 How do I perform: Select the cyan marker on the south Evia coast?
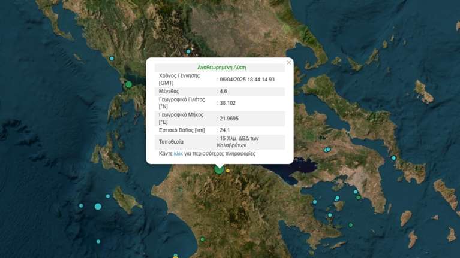393,158
